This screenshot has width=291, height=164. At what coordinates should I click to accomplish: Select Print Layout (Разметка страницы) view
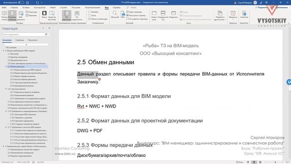12,15
